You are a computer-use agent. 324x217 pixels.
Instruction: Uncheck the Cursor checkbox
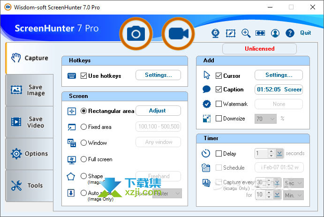(219, 76)
